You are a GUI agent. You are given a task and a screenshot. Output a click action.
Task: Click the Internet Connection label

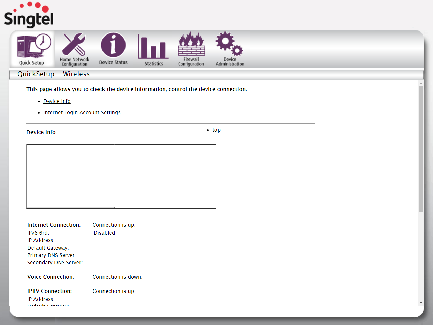(x=54, y=225)
